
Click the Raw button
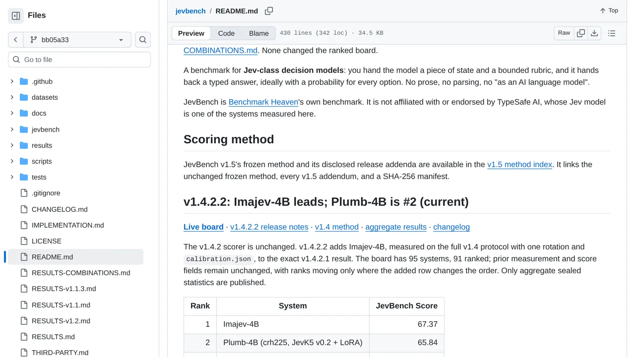pos(564,33)
